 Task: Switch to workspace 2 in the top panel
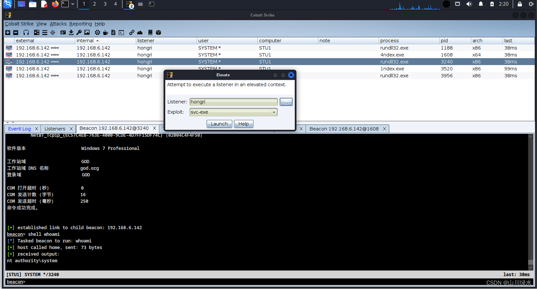click(x=95, y=4)
